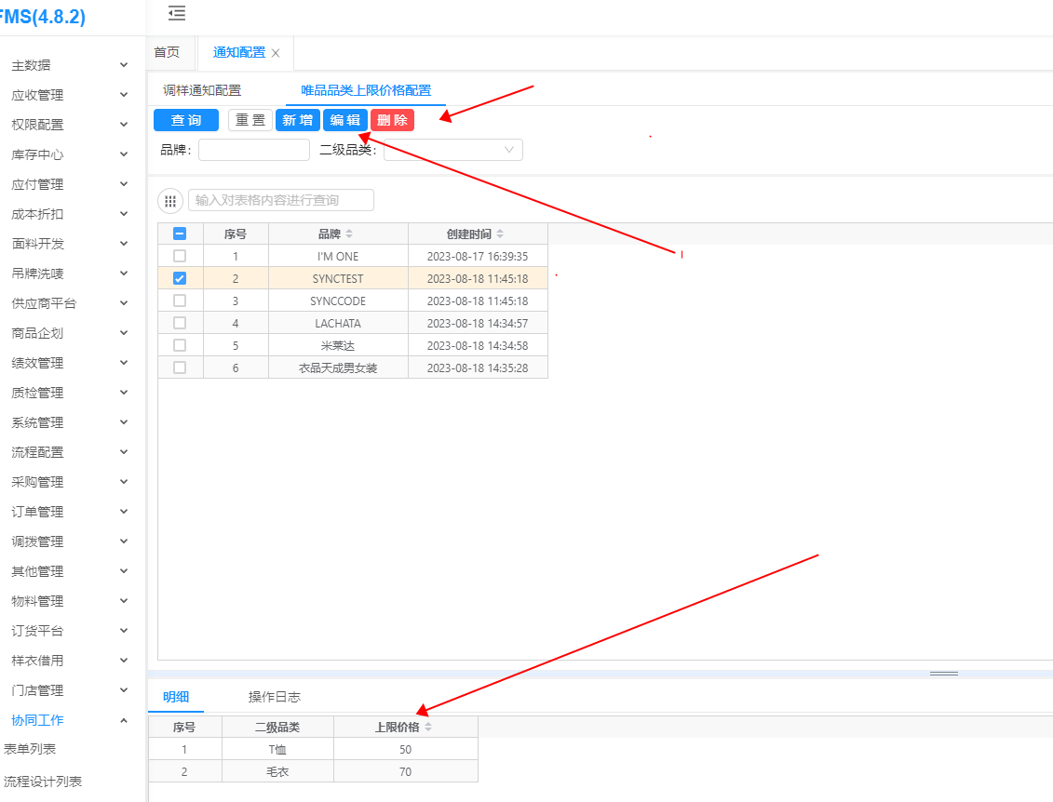Open the table column settings grid icon
This screenshot has height=802, width=1053.
(170, 201)
